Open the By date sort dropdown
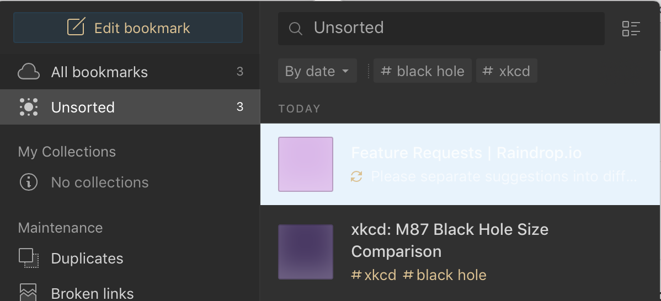 317,71
